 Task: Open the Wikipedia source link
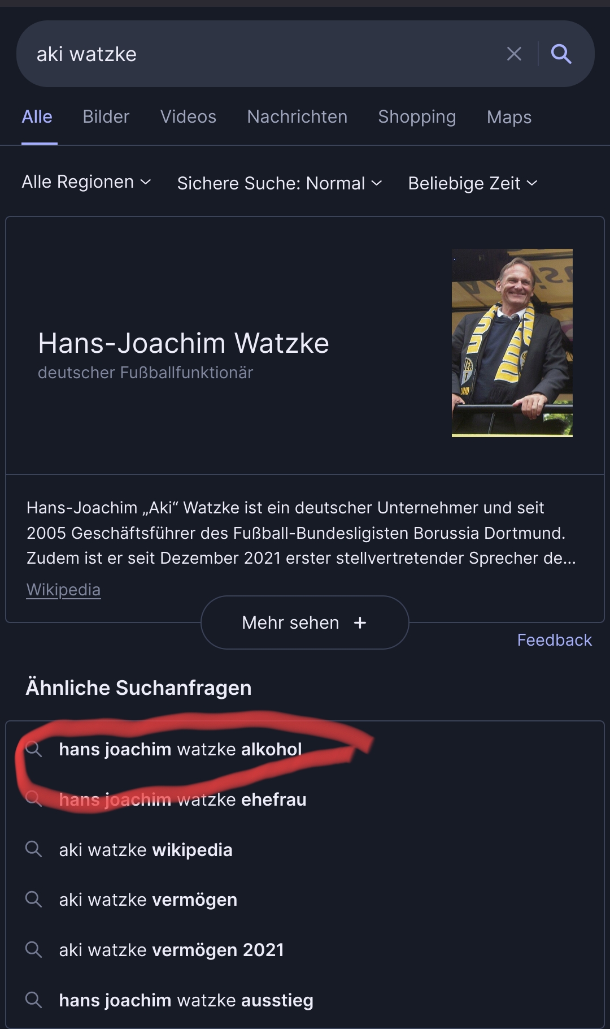[63, 590]
